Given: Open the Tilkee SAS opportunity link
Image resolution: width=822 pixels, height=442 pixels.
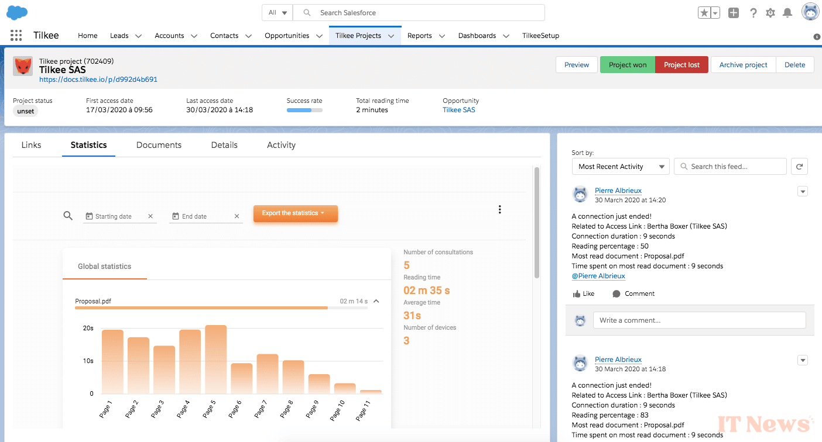Looking at the screenshot, I should point(459,110).
